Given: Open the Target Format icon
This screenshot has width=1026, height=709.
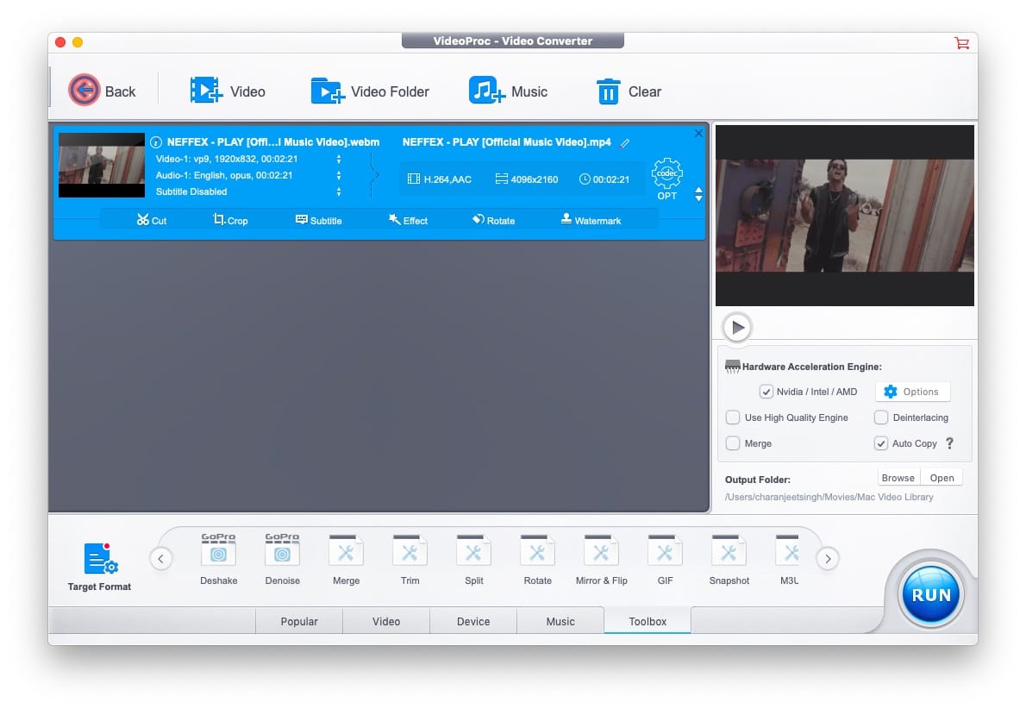Looking at the screenshot, I should (100, 558).
